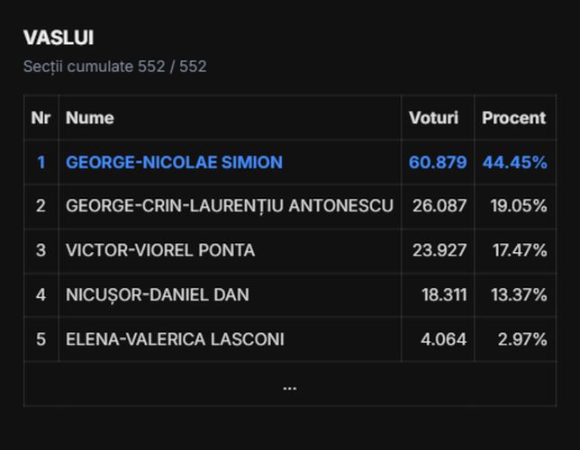The image size is (580, 450).
Task: Select the George-Nicolae Simion row name
Action: [174, 162]
